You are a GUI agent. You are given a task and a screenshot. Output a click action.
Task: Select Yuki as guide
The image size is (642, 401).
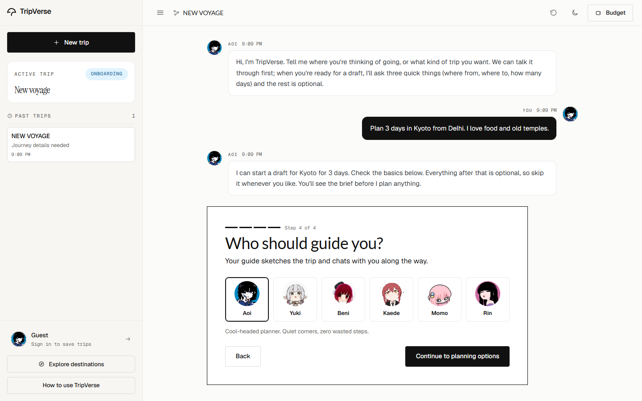coord(295,299)
